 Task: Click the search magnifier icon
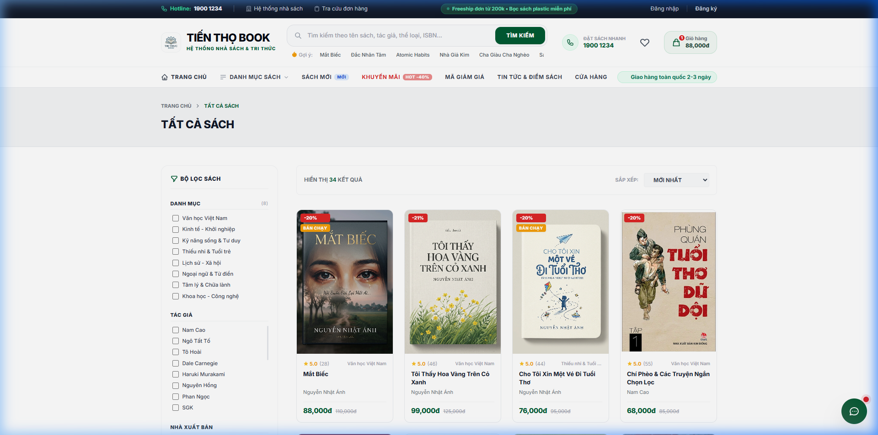point(298,36)
